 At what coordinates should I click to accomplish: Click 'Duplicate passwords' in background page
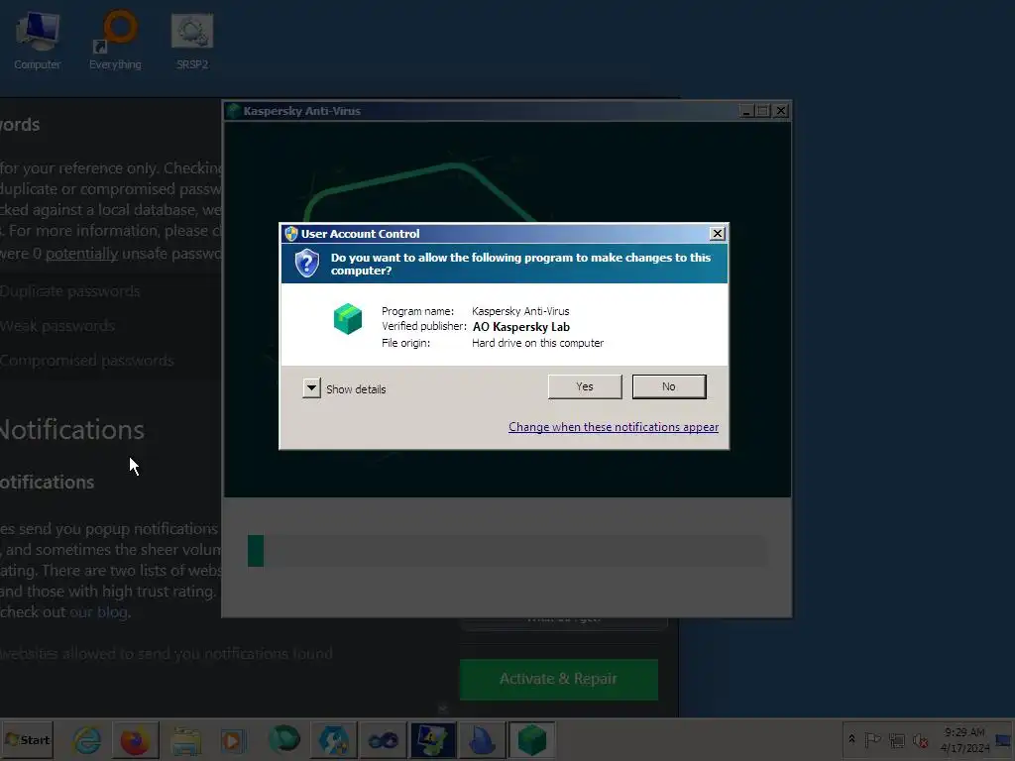point(70,291)
